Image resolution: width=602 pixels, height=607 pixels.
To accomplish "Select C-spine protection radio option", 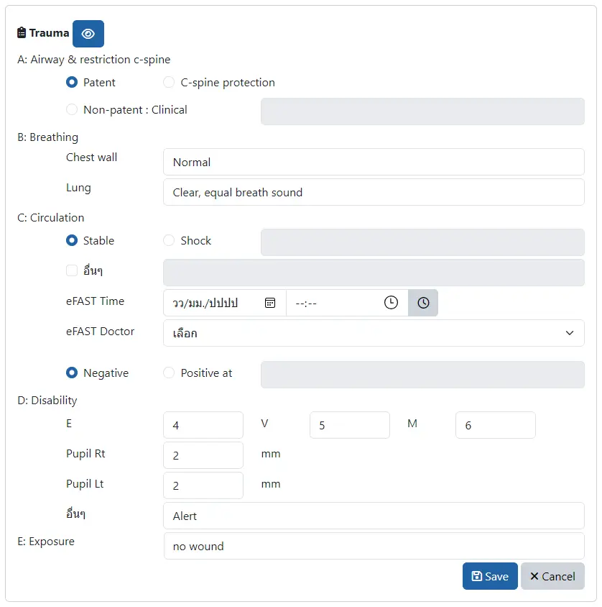I will point(169,83).
